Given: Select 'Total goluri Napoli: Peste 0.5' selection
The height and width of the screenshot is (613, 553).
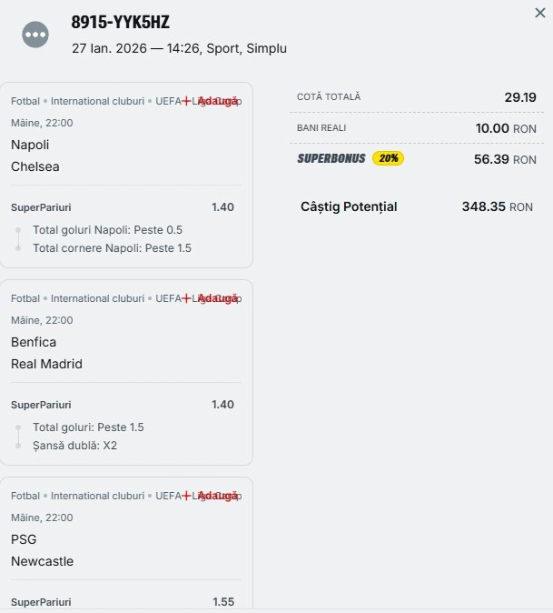Looking at the screenshot, I should (107, 230).
